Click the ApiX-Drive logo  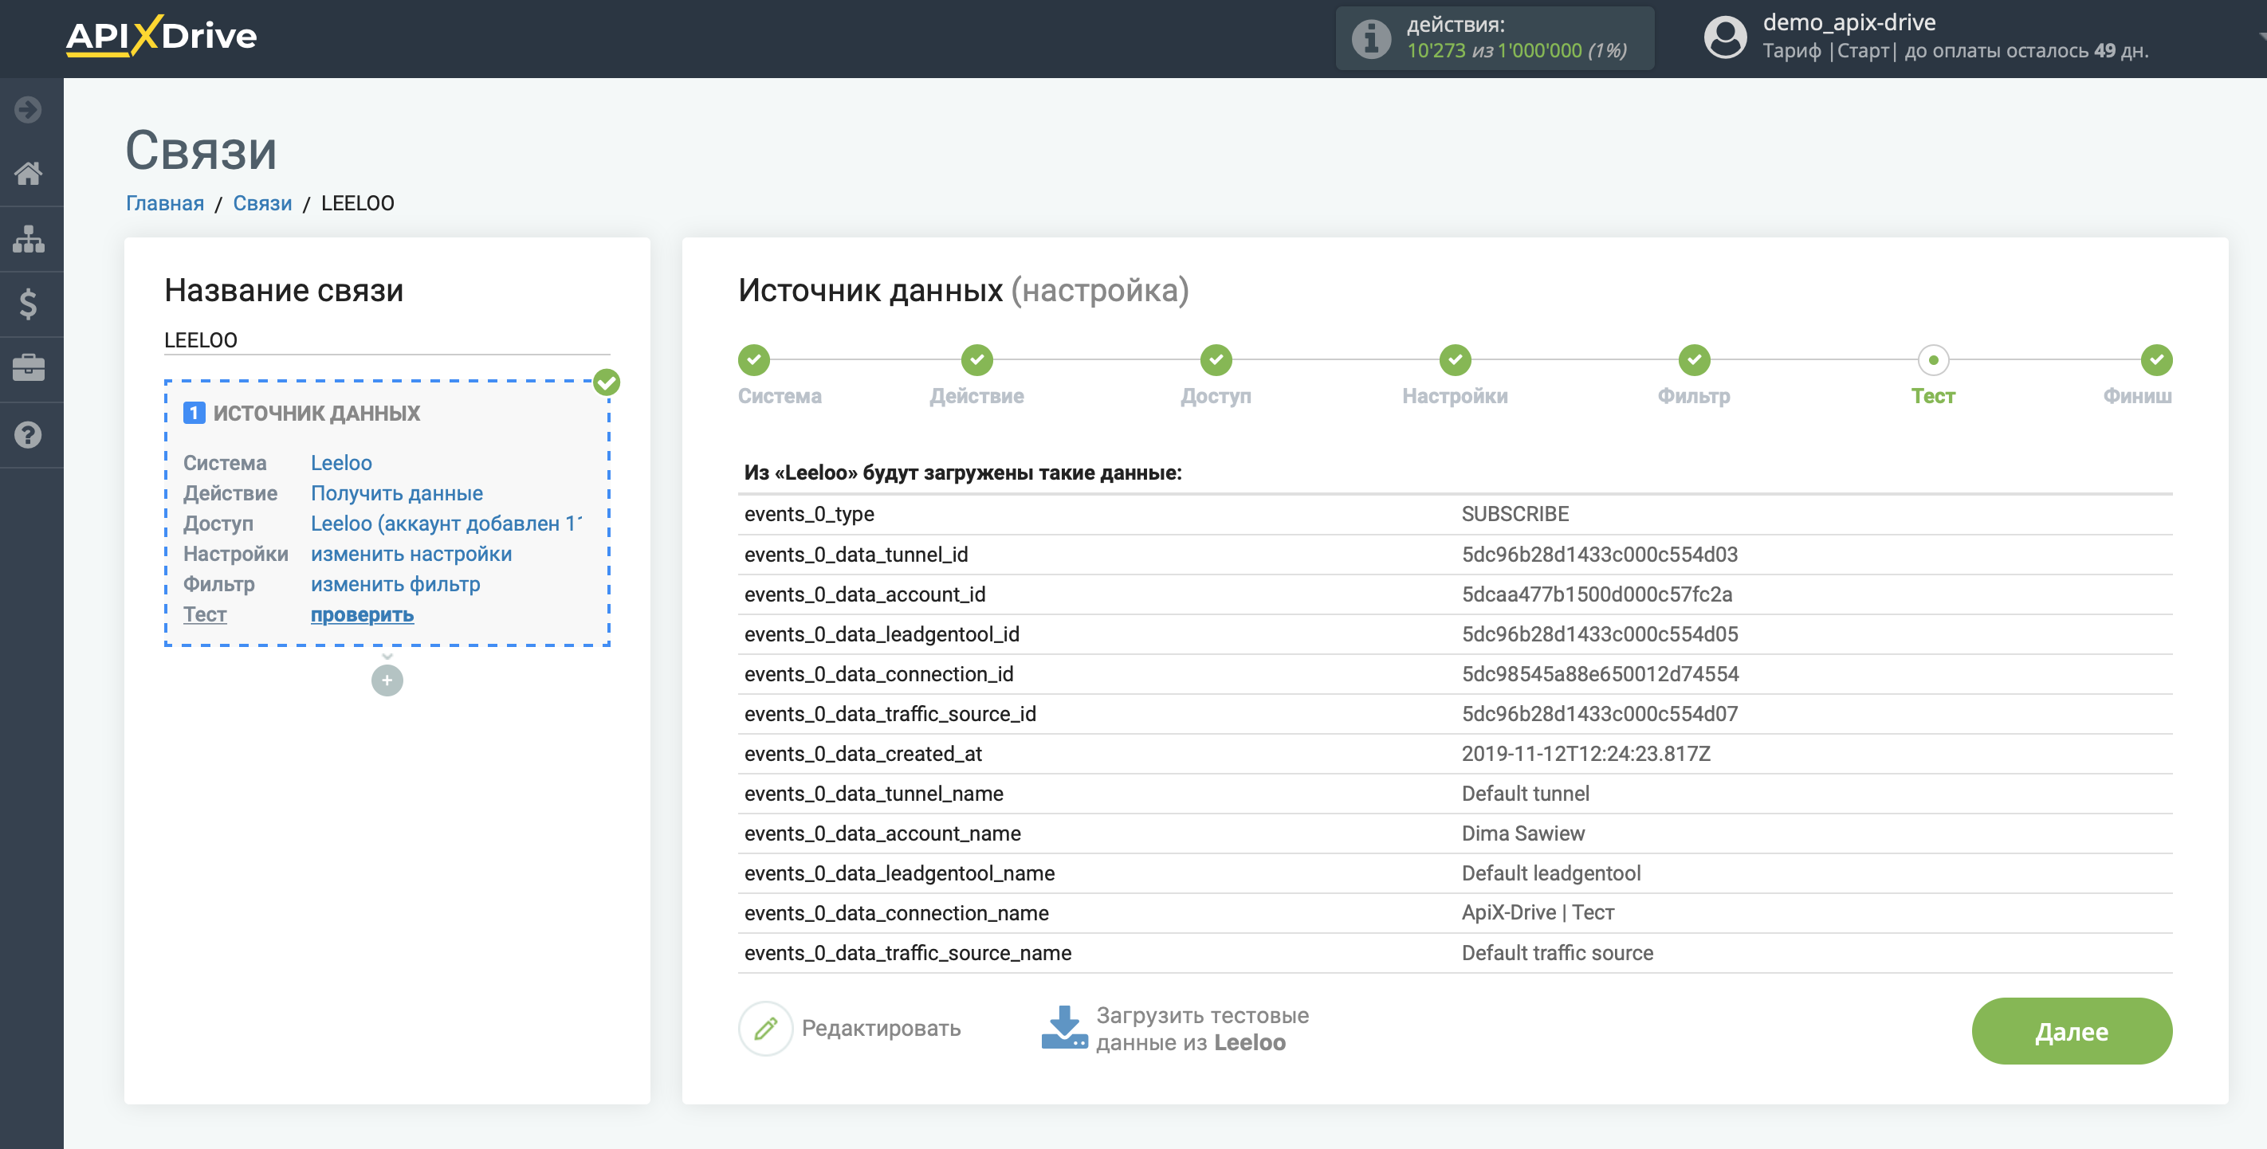click(162, 36)
